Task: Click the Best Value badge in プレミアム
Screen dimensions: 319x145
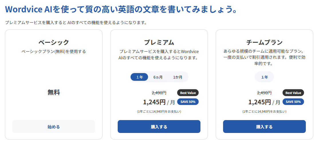Action: pyautogui.click(x=188, y=93)
